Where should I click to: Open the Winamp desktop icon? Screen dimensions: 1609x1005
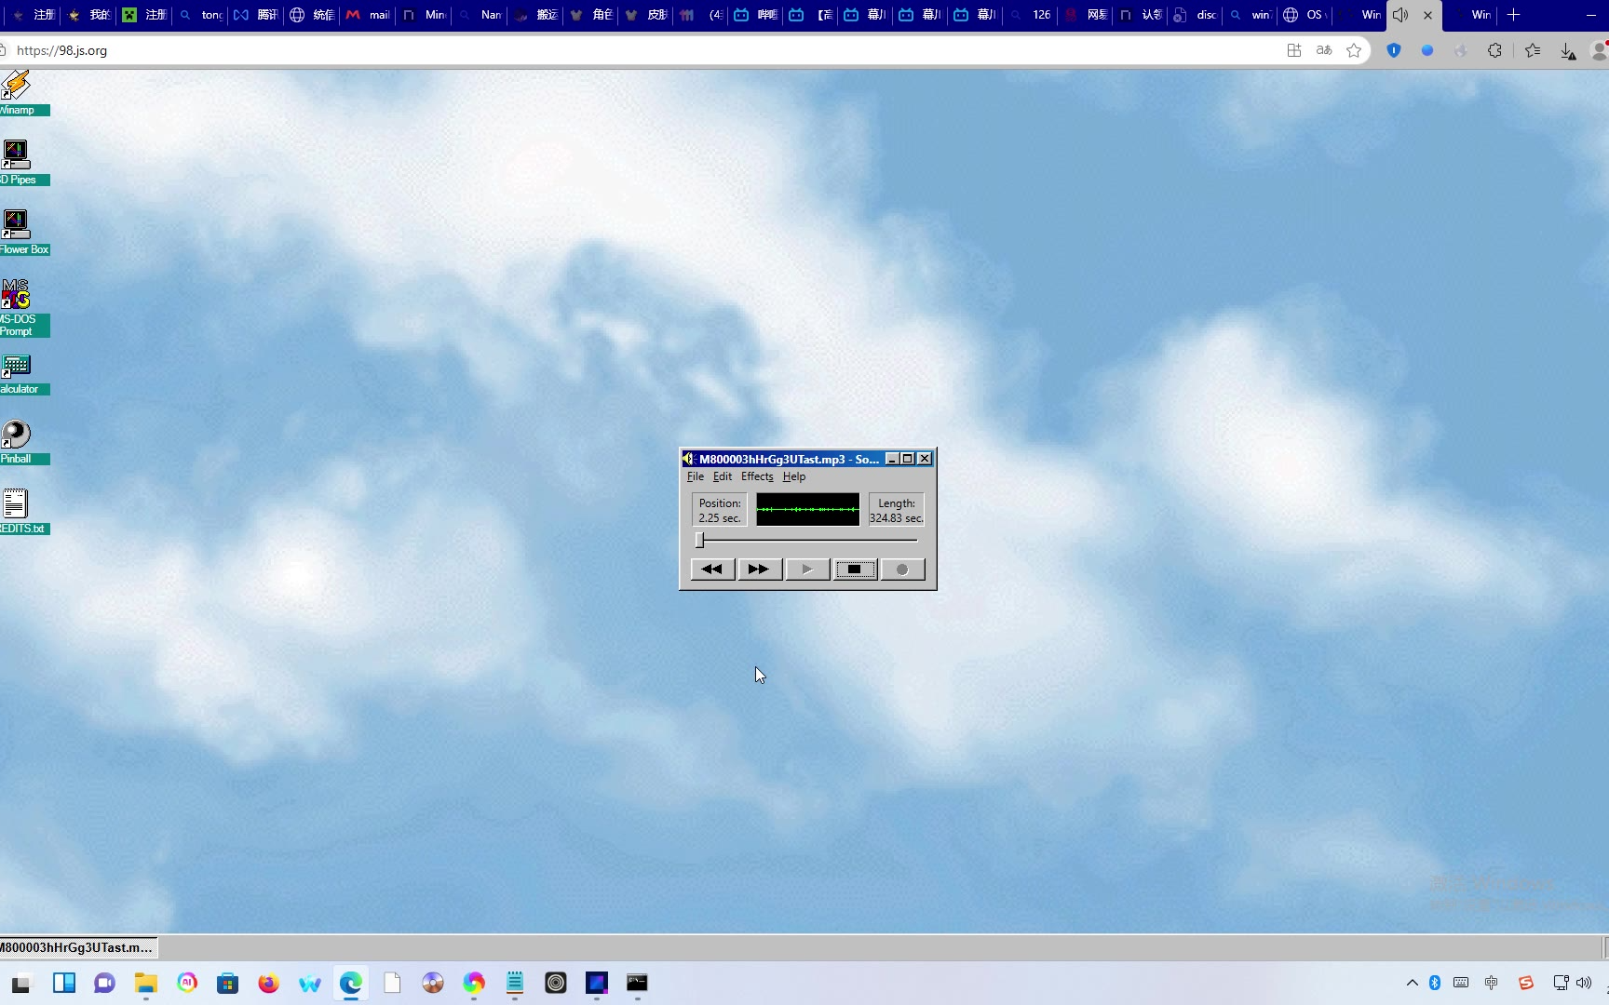pyautogui.click(x=16, y=87)
